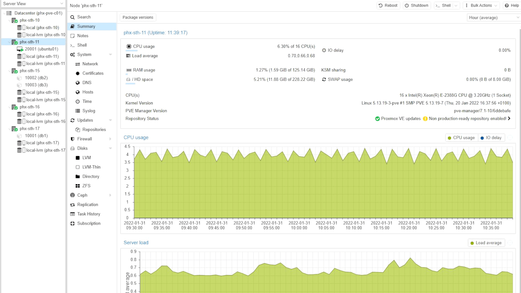This screenshot has width=521, height=293.
Task: Open the Hour (average) time range dropdown
Action: pos(493,17)
